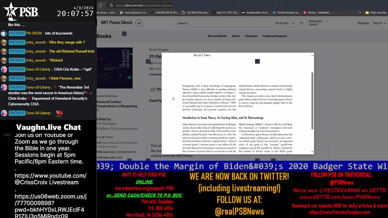Click the site lock icon in address bar

(x=111, y=5)
